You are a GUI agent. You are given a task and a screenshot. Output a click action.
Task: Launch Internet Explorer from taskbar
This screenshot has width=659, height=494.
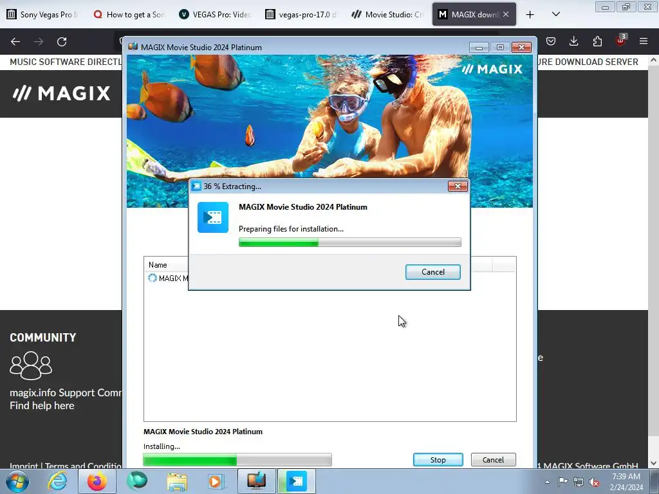pos(57,481)
